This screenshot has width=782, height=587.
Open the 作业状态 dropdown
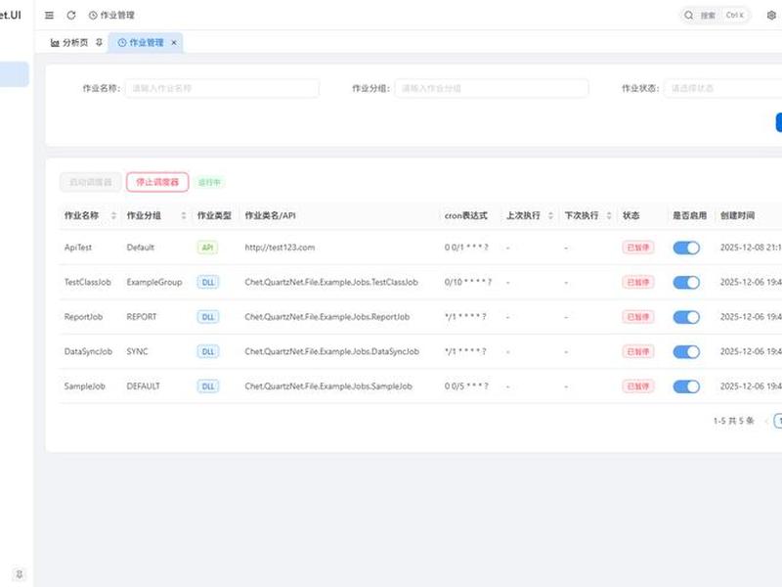(x=723, y=88)
